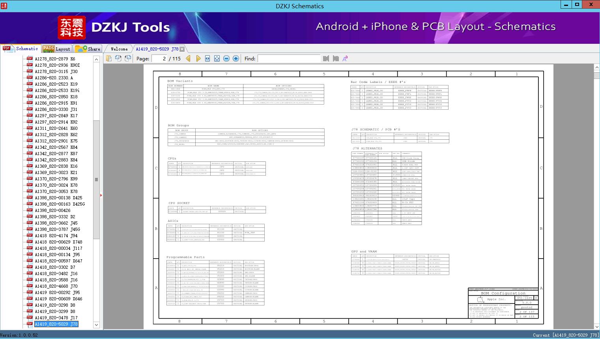Viewport: 600px width, 339px height.
Task: Fit page to width icon
Action: coord(207,58)
